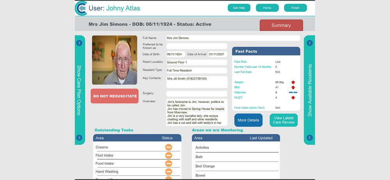Viewport: 390px width, 180px height.
Task: Click the Fluid Intake status icon
Action: pos(168,155)
